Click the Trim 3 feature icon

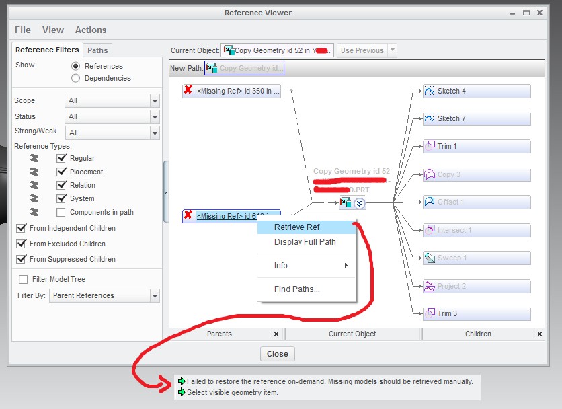click(x=430, y=313)
